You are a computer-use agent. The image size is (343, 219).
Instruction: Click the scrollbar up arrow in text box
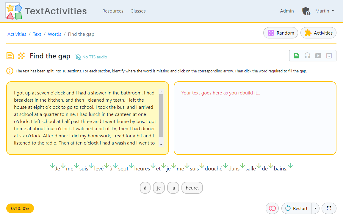pyautogui.click(x=161, y=92)
